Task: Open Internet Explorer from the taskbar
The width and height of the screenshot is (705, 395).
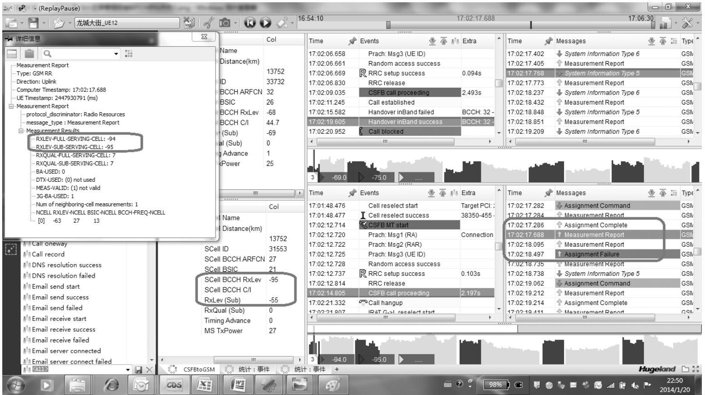Action: [x=111, y=385]
